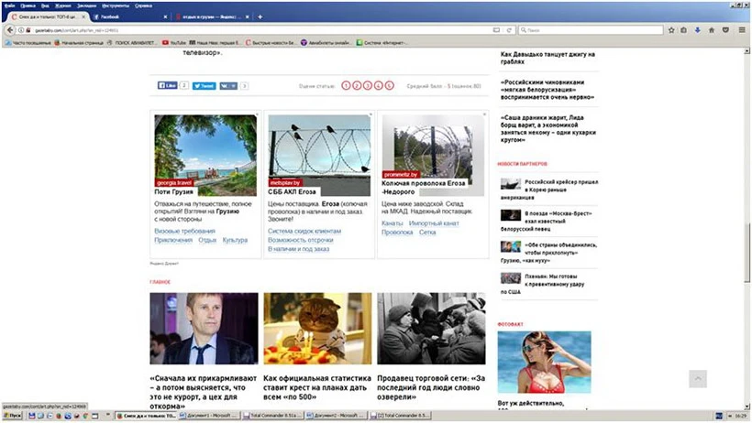The width and height of the screenshot is (752, 423).
Task: Open a new tab with the plus button
Action: tap(260, 16)
